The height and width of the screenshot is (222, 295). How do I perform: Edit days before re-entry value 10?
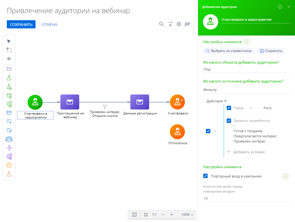pos(246,199)
